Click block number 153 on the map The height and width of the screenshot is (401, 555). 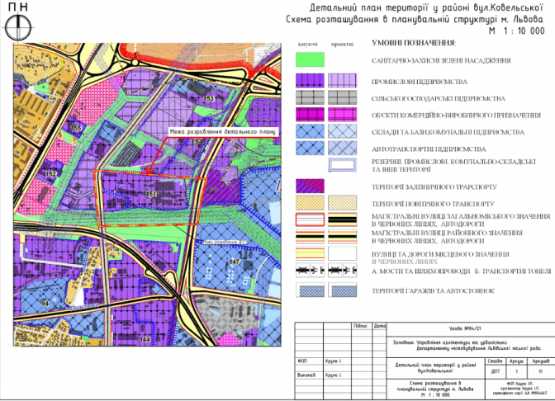coord(209,99)
